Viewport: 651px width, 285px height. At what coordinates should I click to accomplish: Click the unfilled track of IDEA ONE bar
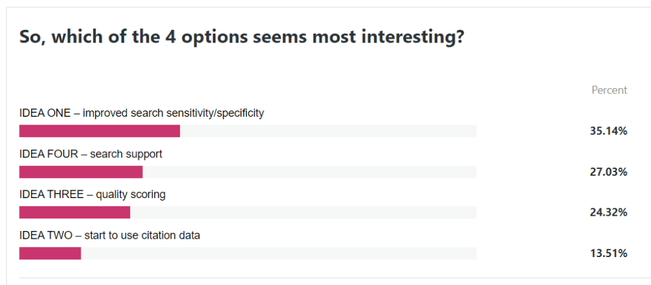(x=328, y=131)
